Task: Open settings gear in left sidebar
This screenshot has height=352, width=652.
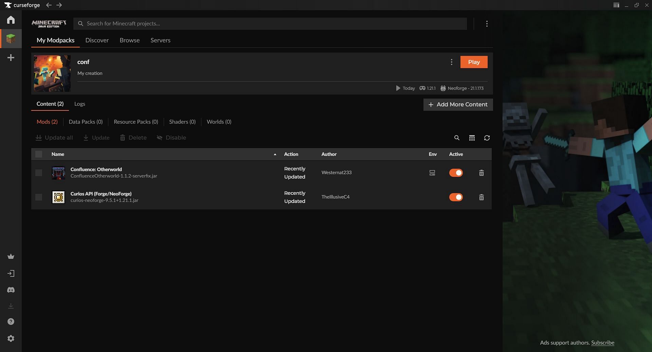Action: [11, 338]
